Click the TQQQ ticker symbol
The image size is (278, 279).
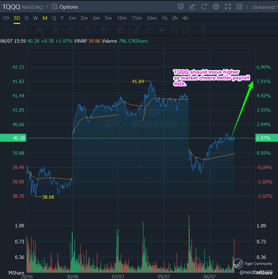click(11, 7)
